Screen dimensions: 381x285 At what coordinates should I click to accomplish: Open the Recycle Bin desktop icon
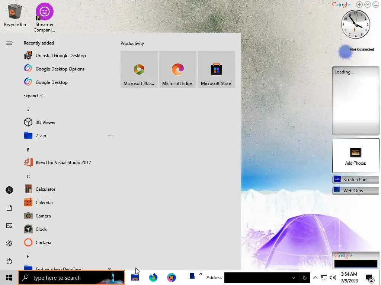pyautogui.click(x=15, y=15)
